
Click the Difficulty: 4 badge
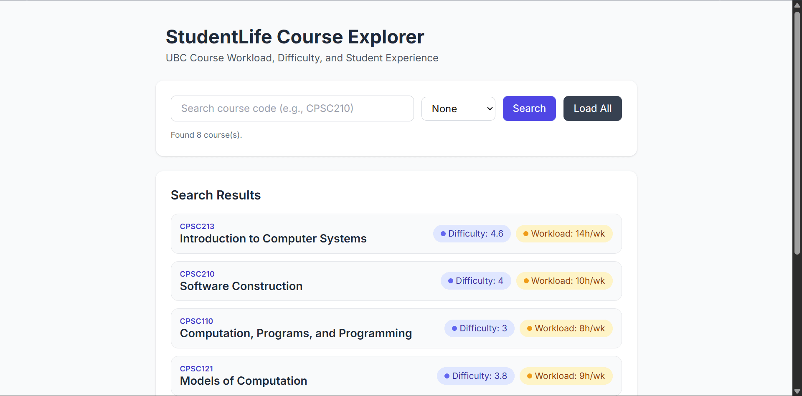pyautogui.click(x=475, y=281)
